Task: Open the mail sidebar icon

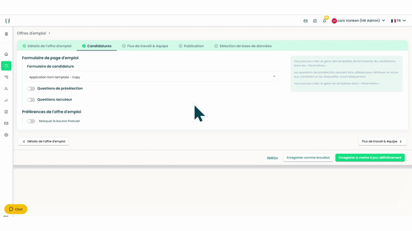Action: click(x=6, y=123)
